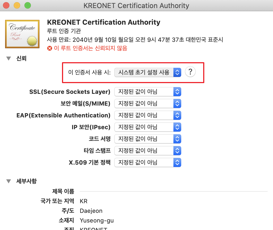Click the KREONET Certification Authority heading
Screen dimensions: 273x230
pyautogui.click(x=104, y=22)
